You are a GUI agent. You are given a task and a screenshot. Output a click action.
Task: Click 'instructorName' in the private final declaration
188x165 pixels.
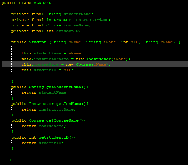[91, 20]
